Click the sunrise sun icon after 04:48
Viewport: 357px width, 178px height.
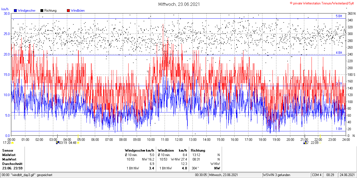coord(78,143)
